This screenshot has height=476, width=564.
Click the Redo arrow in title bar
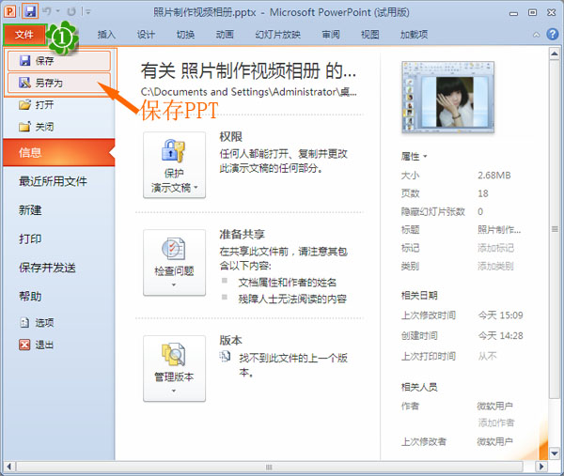71,11
